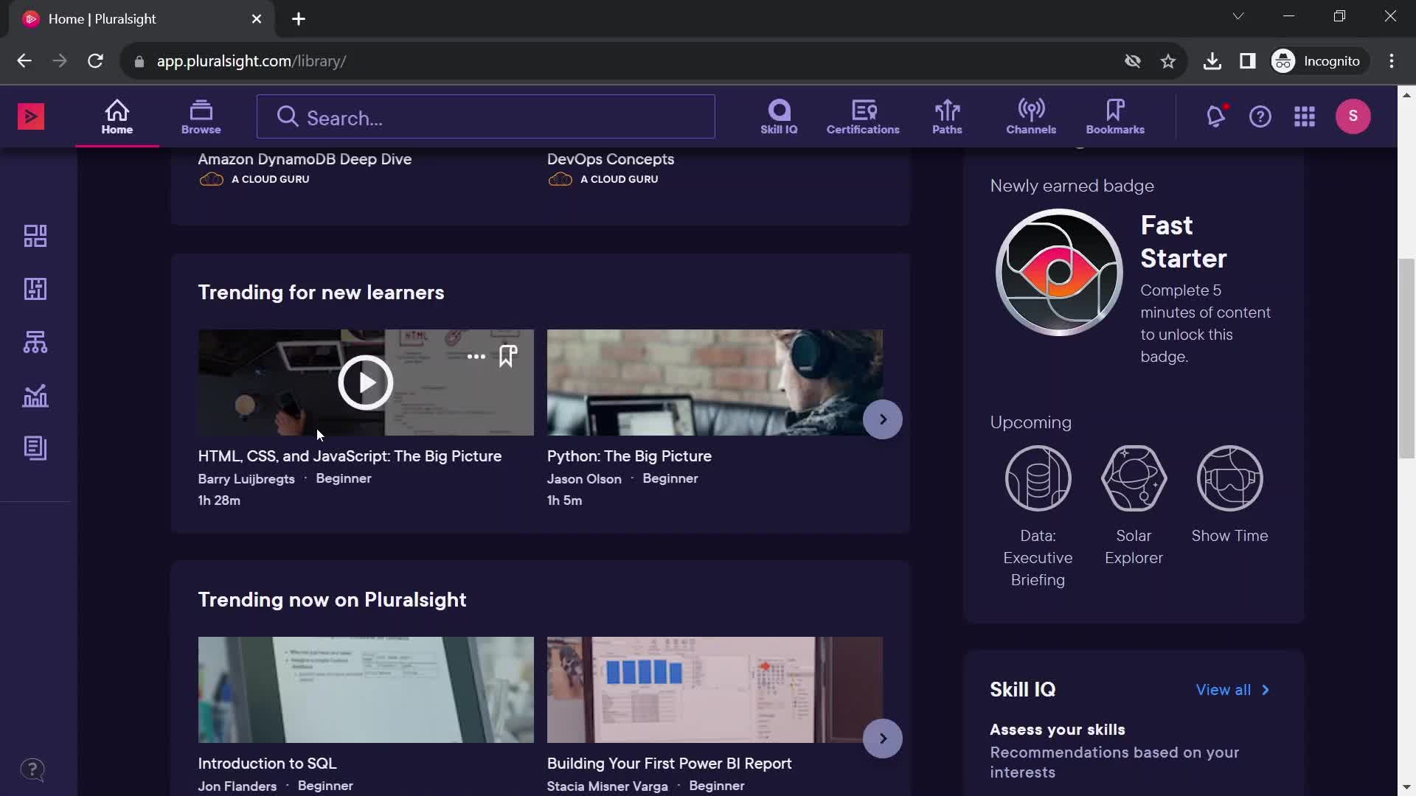Screen dimensions: 1416x796
Task: Open Building Your First Power BI Report thumbnail
Action: click(x=715, y=690)
